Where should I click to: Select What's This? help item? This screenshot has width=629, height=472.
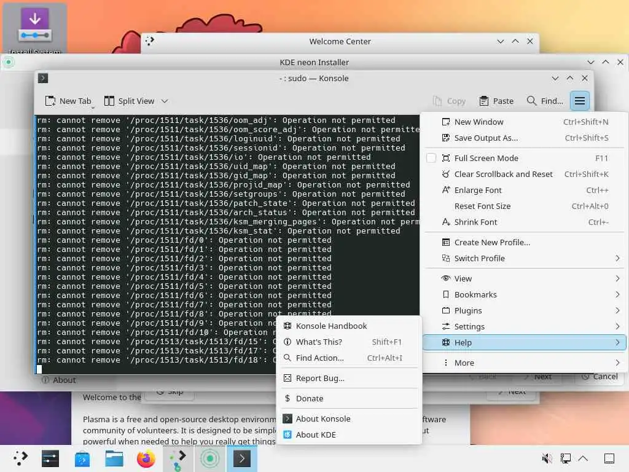coord(349,342)
